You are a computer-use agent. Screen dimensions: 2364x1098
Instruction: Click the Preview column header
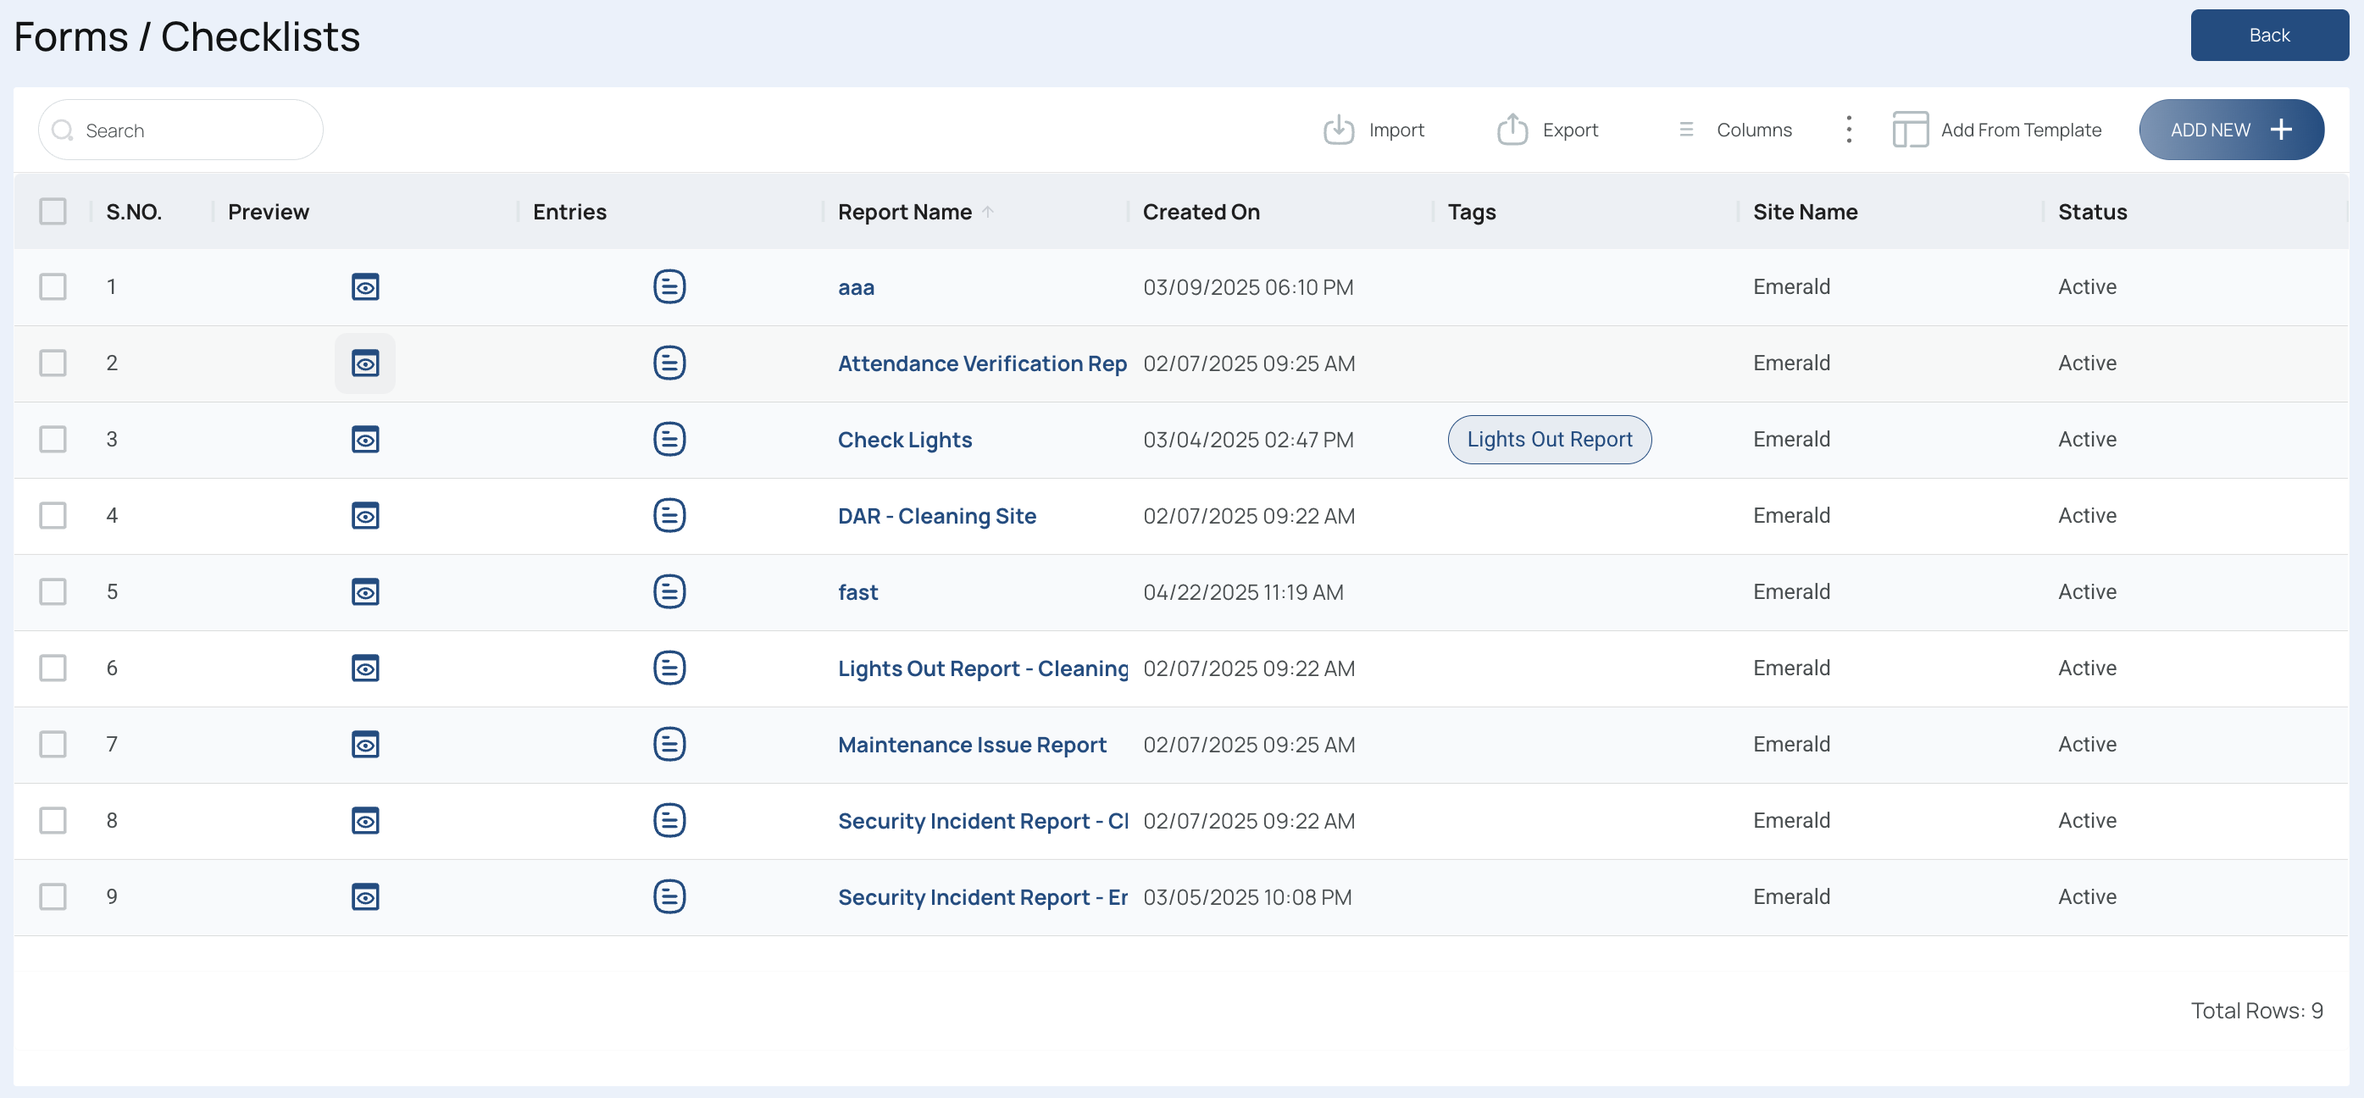tap(268, 212)
